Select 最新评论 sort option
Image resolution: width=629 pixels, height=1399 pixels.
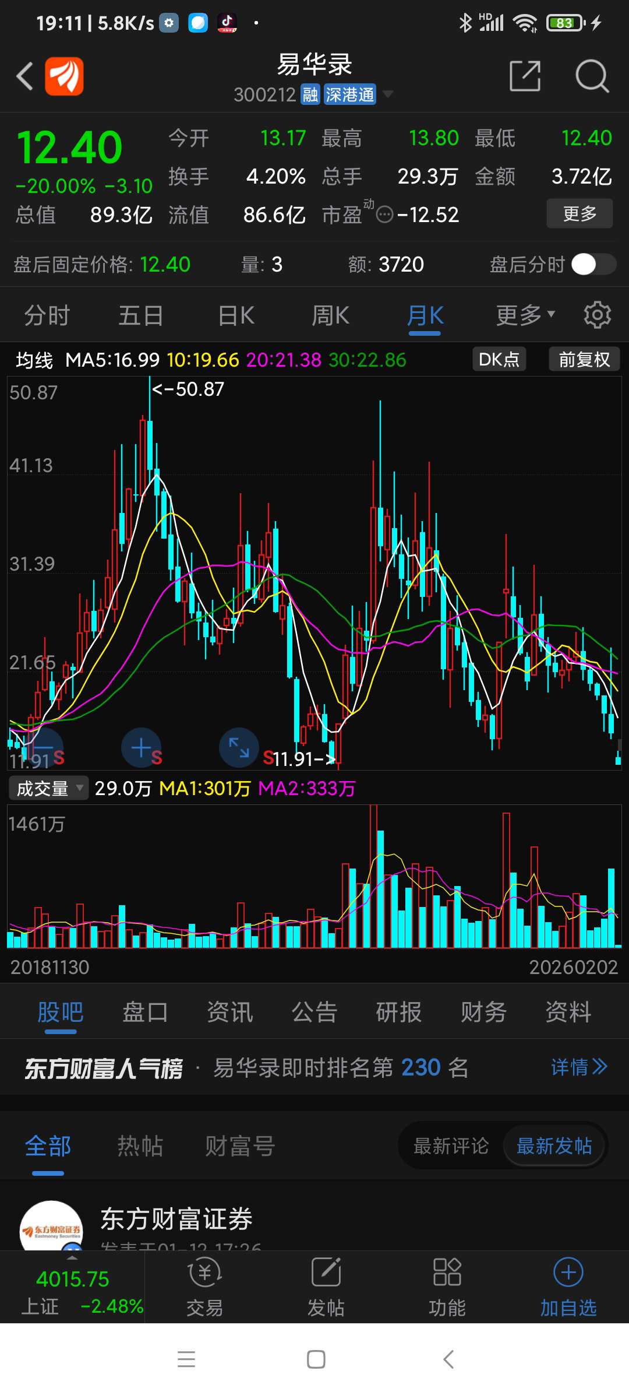451,1146
